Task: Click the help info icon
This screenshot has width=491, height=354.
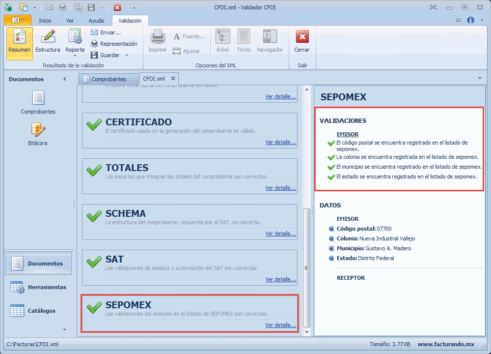Action: pos(470,20)
